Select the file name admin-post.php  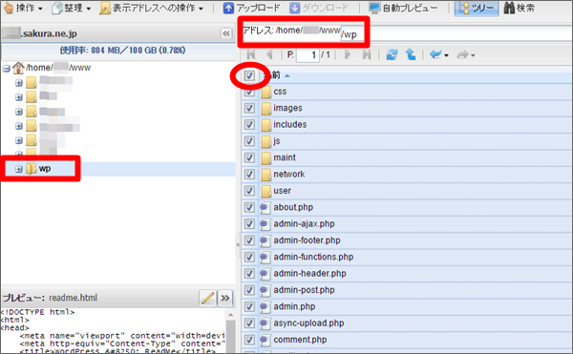click(304, 290)
